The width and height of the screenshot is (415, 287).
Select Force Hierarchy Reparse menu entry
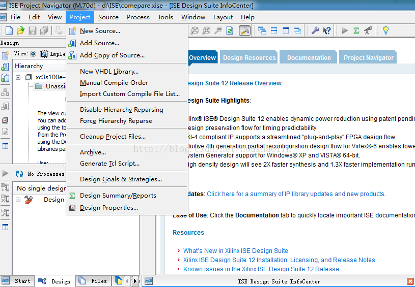tap(127, 121)
